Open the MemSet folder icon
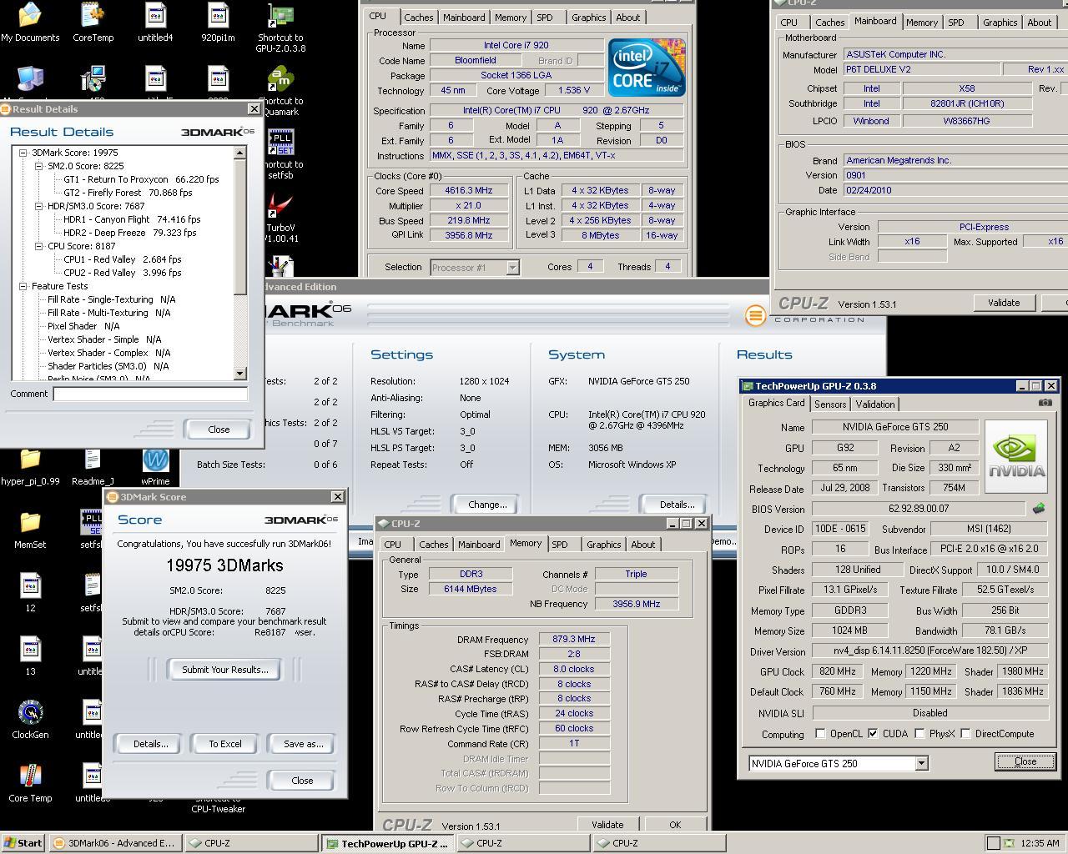1068x854 pixels. (x=30, y=530)
